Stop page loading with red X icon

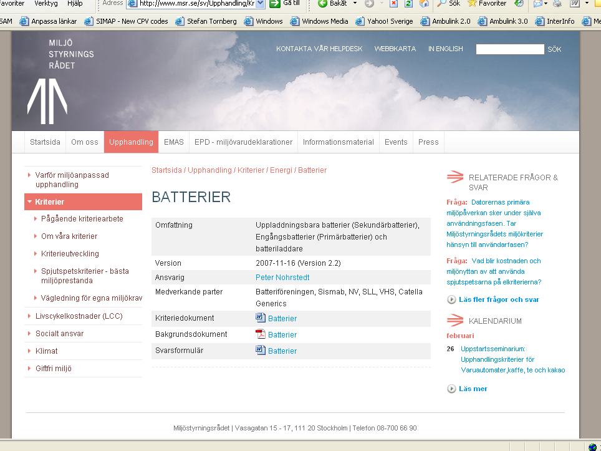pos(393,4)
